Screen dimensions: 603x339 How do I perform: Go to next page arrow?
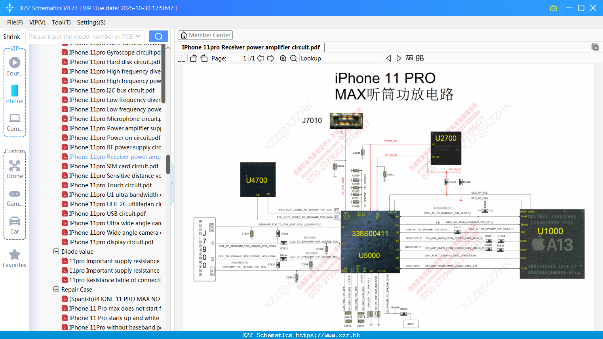(271, 58)
